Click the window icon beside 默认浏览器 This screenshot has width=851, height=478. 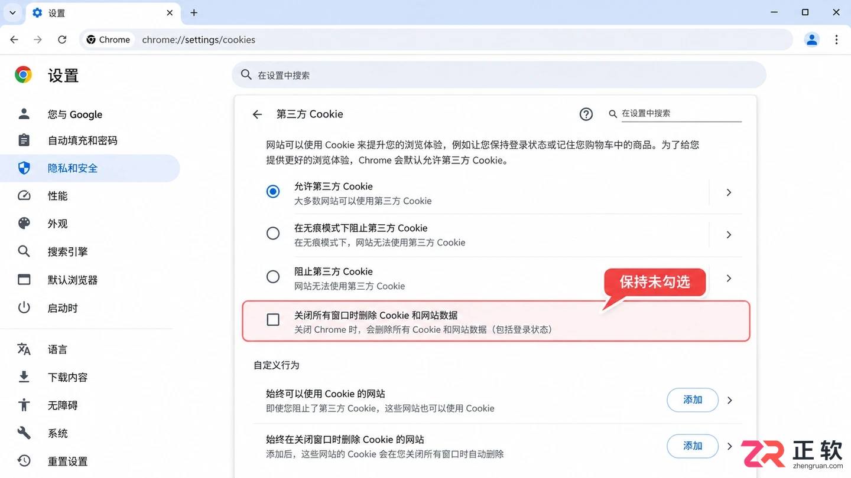coord(24,280)
